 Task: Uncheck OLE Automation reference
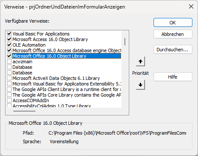(9, 45)
